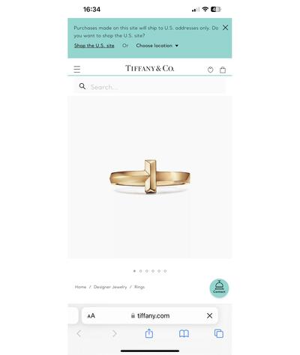Open the AA reader options menu
The width and height of the screenshot is (300, 355).
coord(91,316)
